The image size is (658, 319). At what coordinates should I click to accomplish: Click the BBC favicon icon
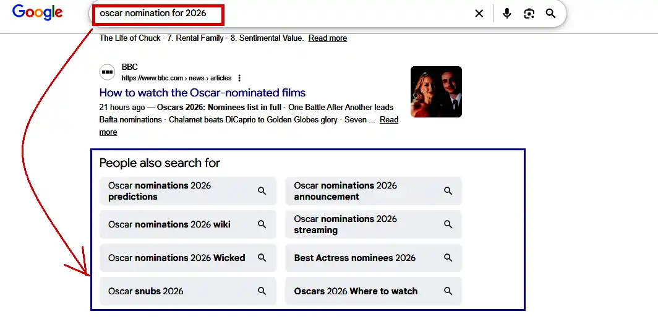(x=108, y=72)
